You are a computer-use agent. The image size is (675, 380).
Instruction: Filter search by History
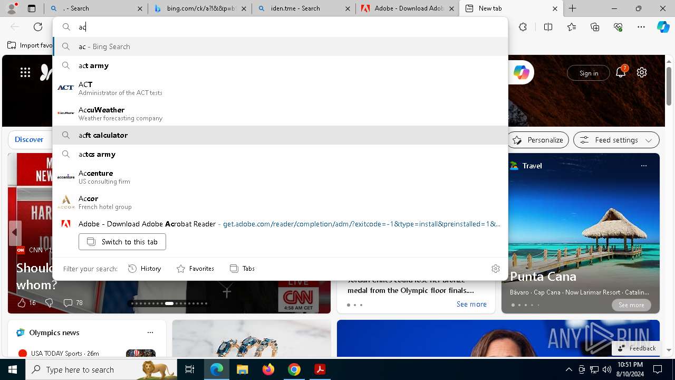144,269
